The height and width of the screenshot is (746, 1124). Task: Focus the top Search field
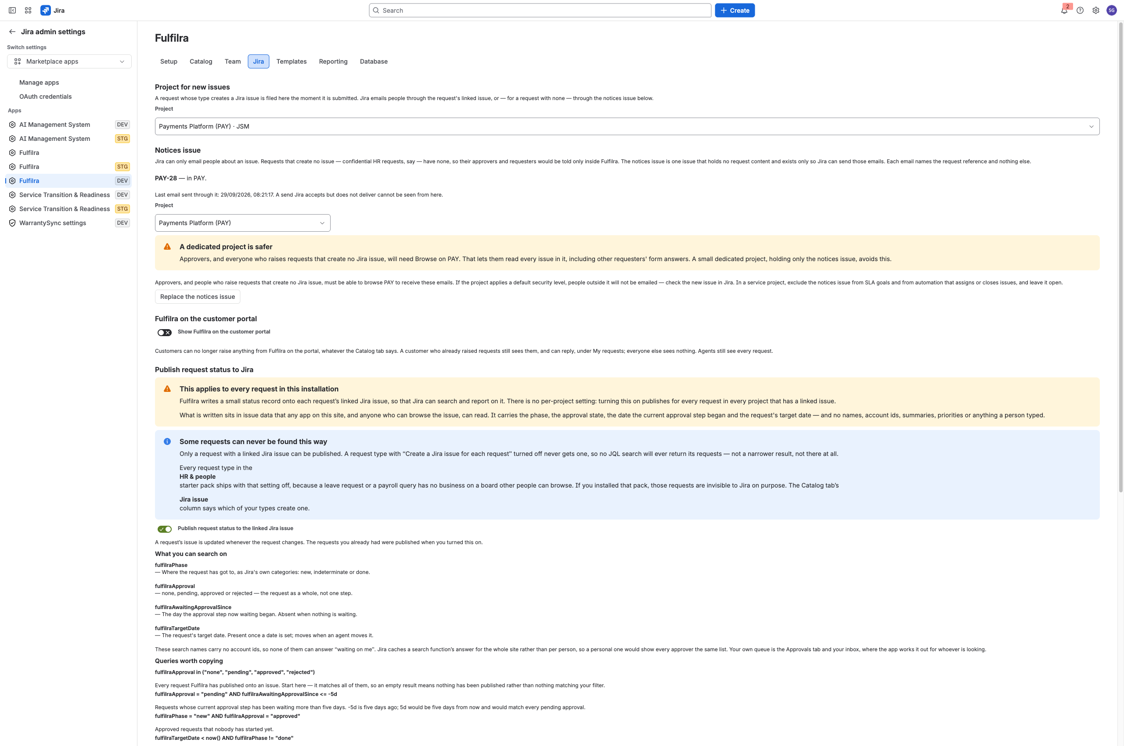[540, 11]
